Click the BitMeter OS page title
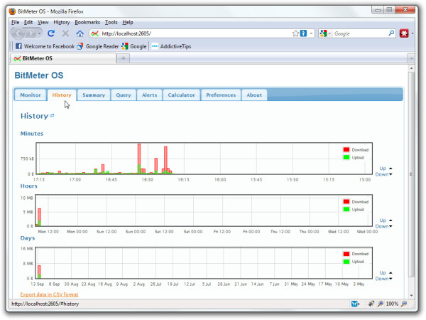Screen dimensions: 426x320 click(x=39, y=75)
